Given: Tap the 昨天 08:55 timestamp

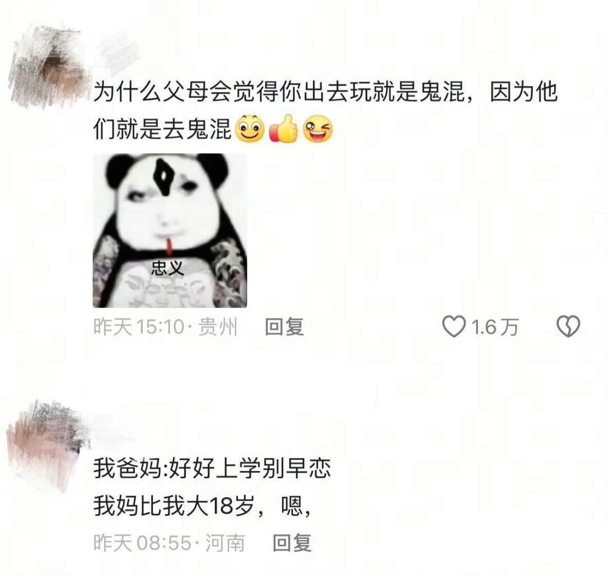Looking at the screenshot, I should (x=142, y=542).
